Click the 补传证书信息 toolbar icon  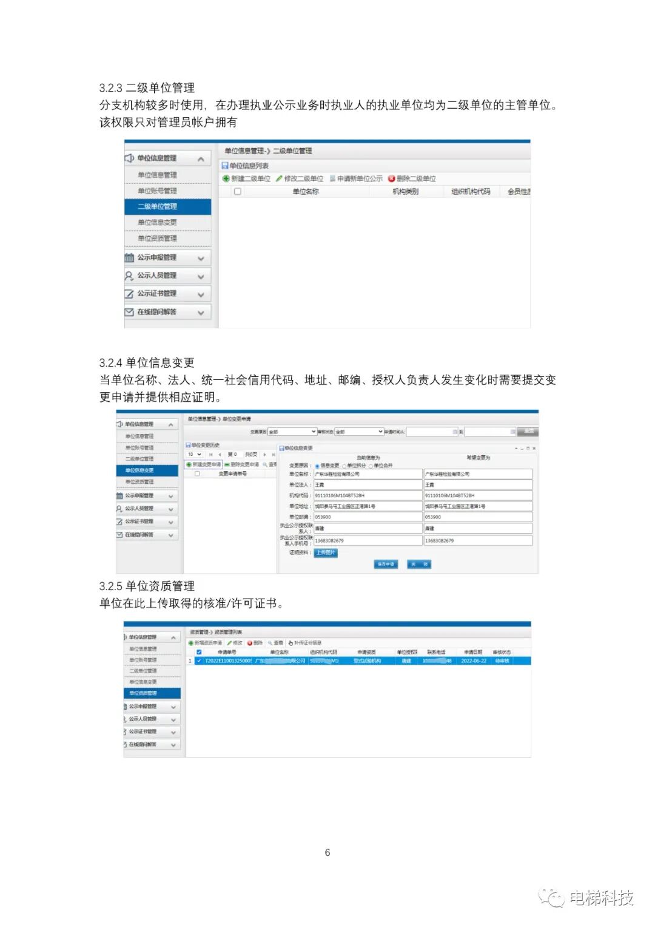(292, 642)
